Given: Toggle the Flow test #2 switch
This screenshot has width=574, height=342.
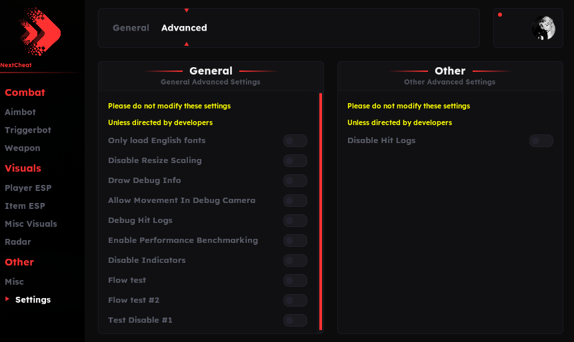Looking at the screenshot, I should pos(295,300).
